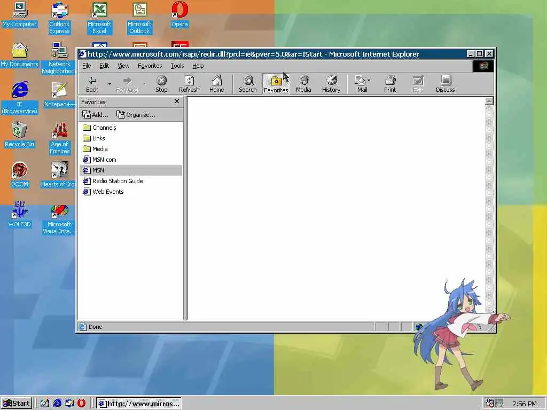Launch Outlook Express from quick launch

coord(69,404)
